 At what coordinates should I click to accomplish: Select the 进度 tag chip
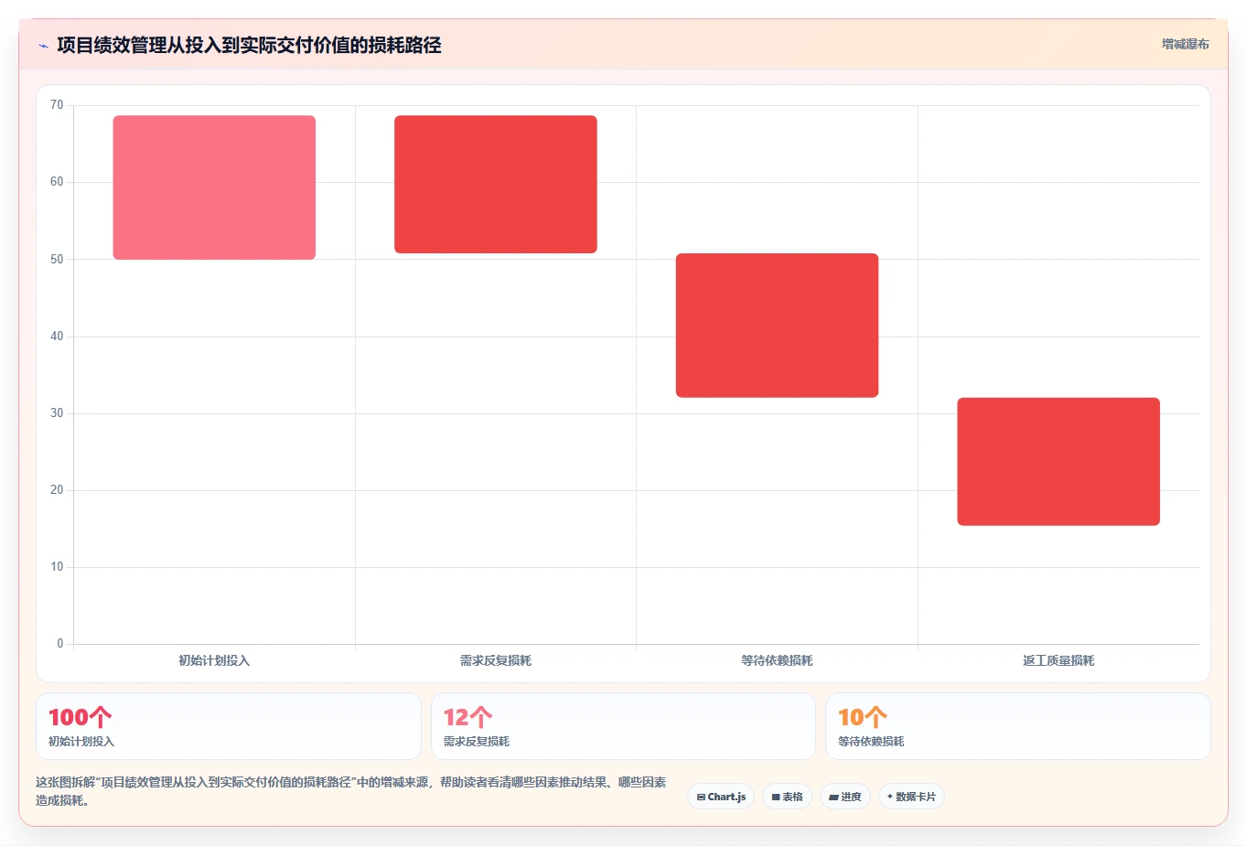click(845, 797)
